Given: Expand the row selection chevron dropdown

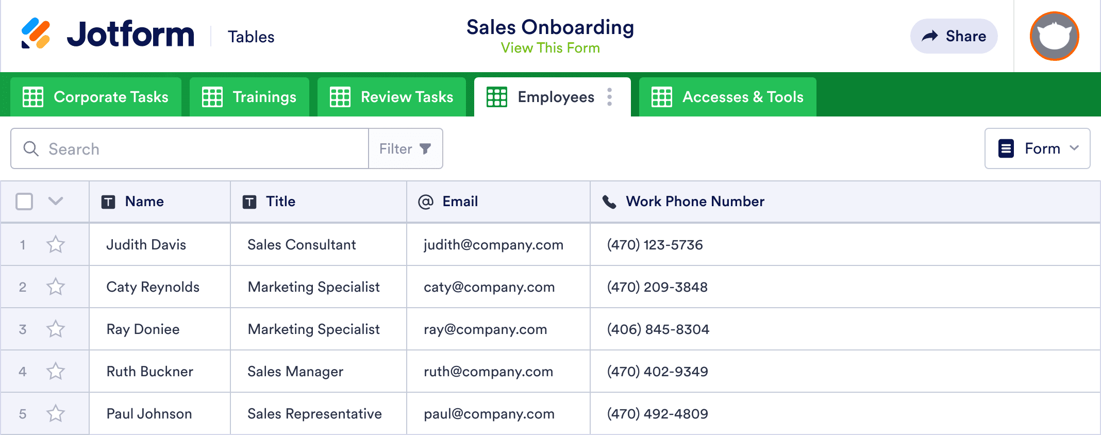Looking at the screenshot, I should [x=56, y=201].
